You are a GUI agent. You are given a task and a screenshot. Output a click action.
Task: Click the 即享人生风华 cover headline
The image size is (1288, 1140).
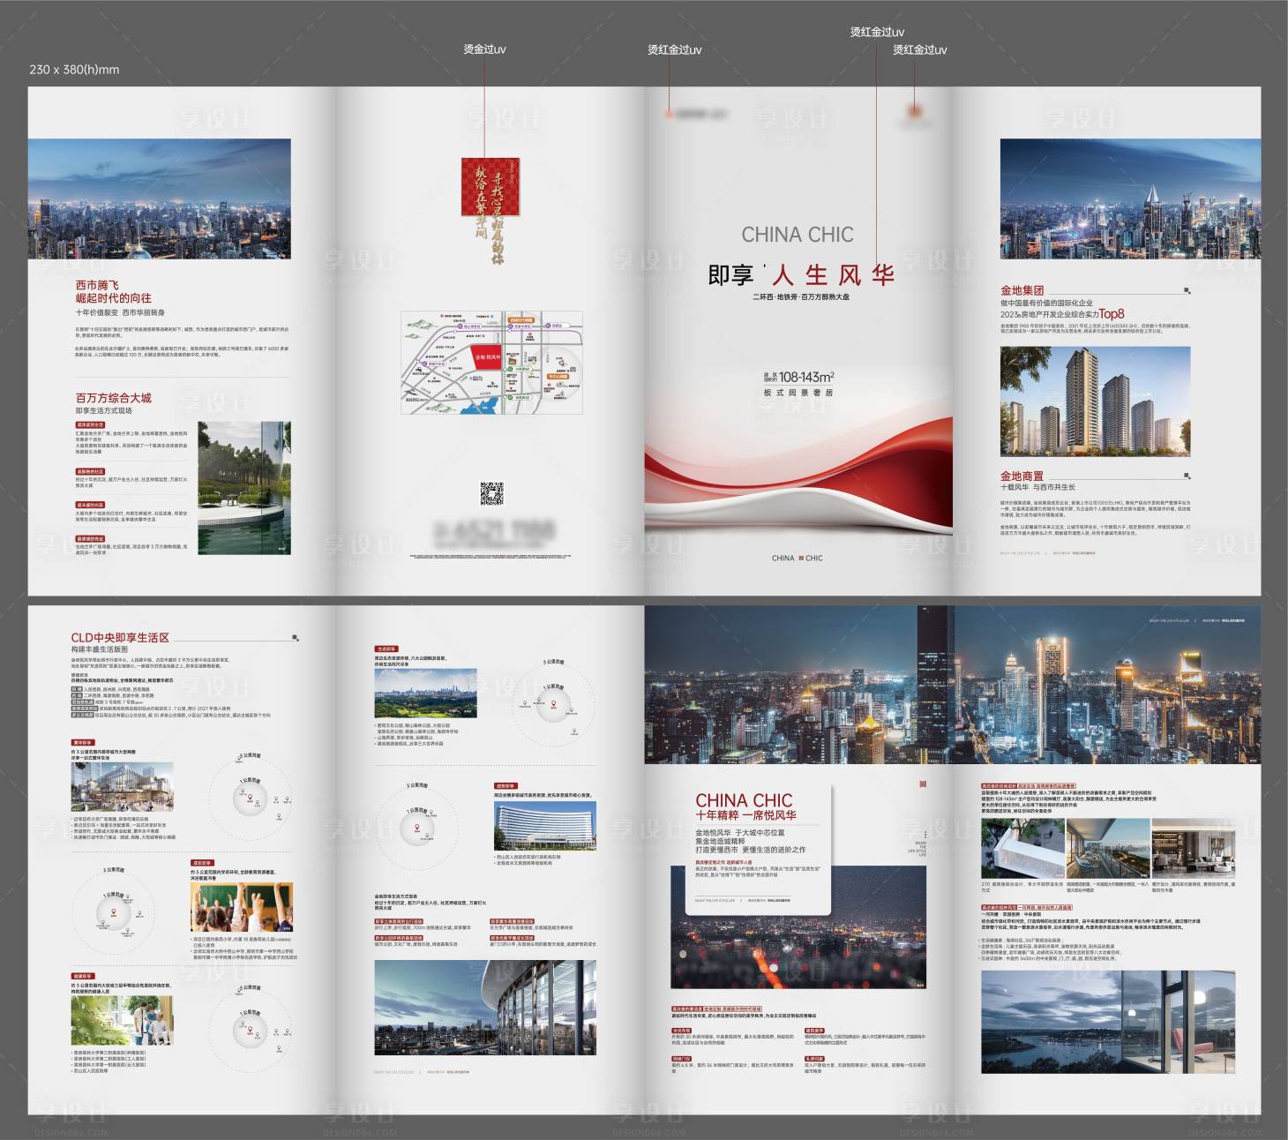pos(800,275)
